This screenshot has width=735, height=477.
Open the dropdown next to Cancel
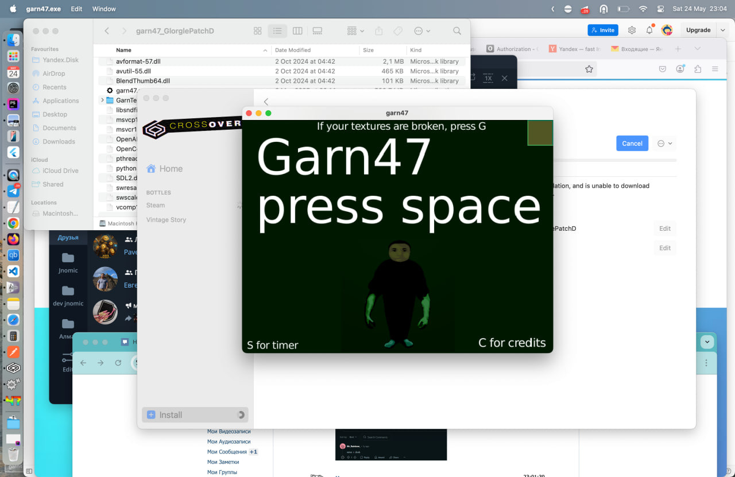[665, 144]
